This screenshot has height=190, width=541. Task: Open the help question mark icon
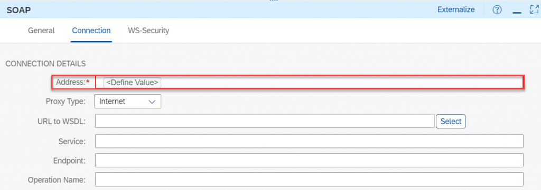[x=497, y=10]
